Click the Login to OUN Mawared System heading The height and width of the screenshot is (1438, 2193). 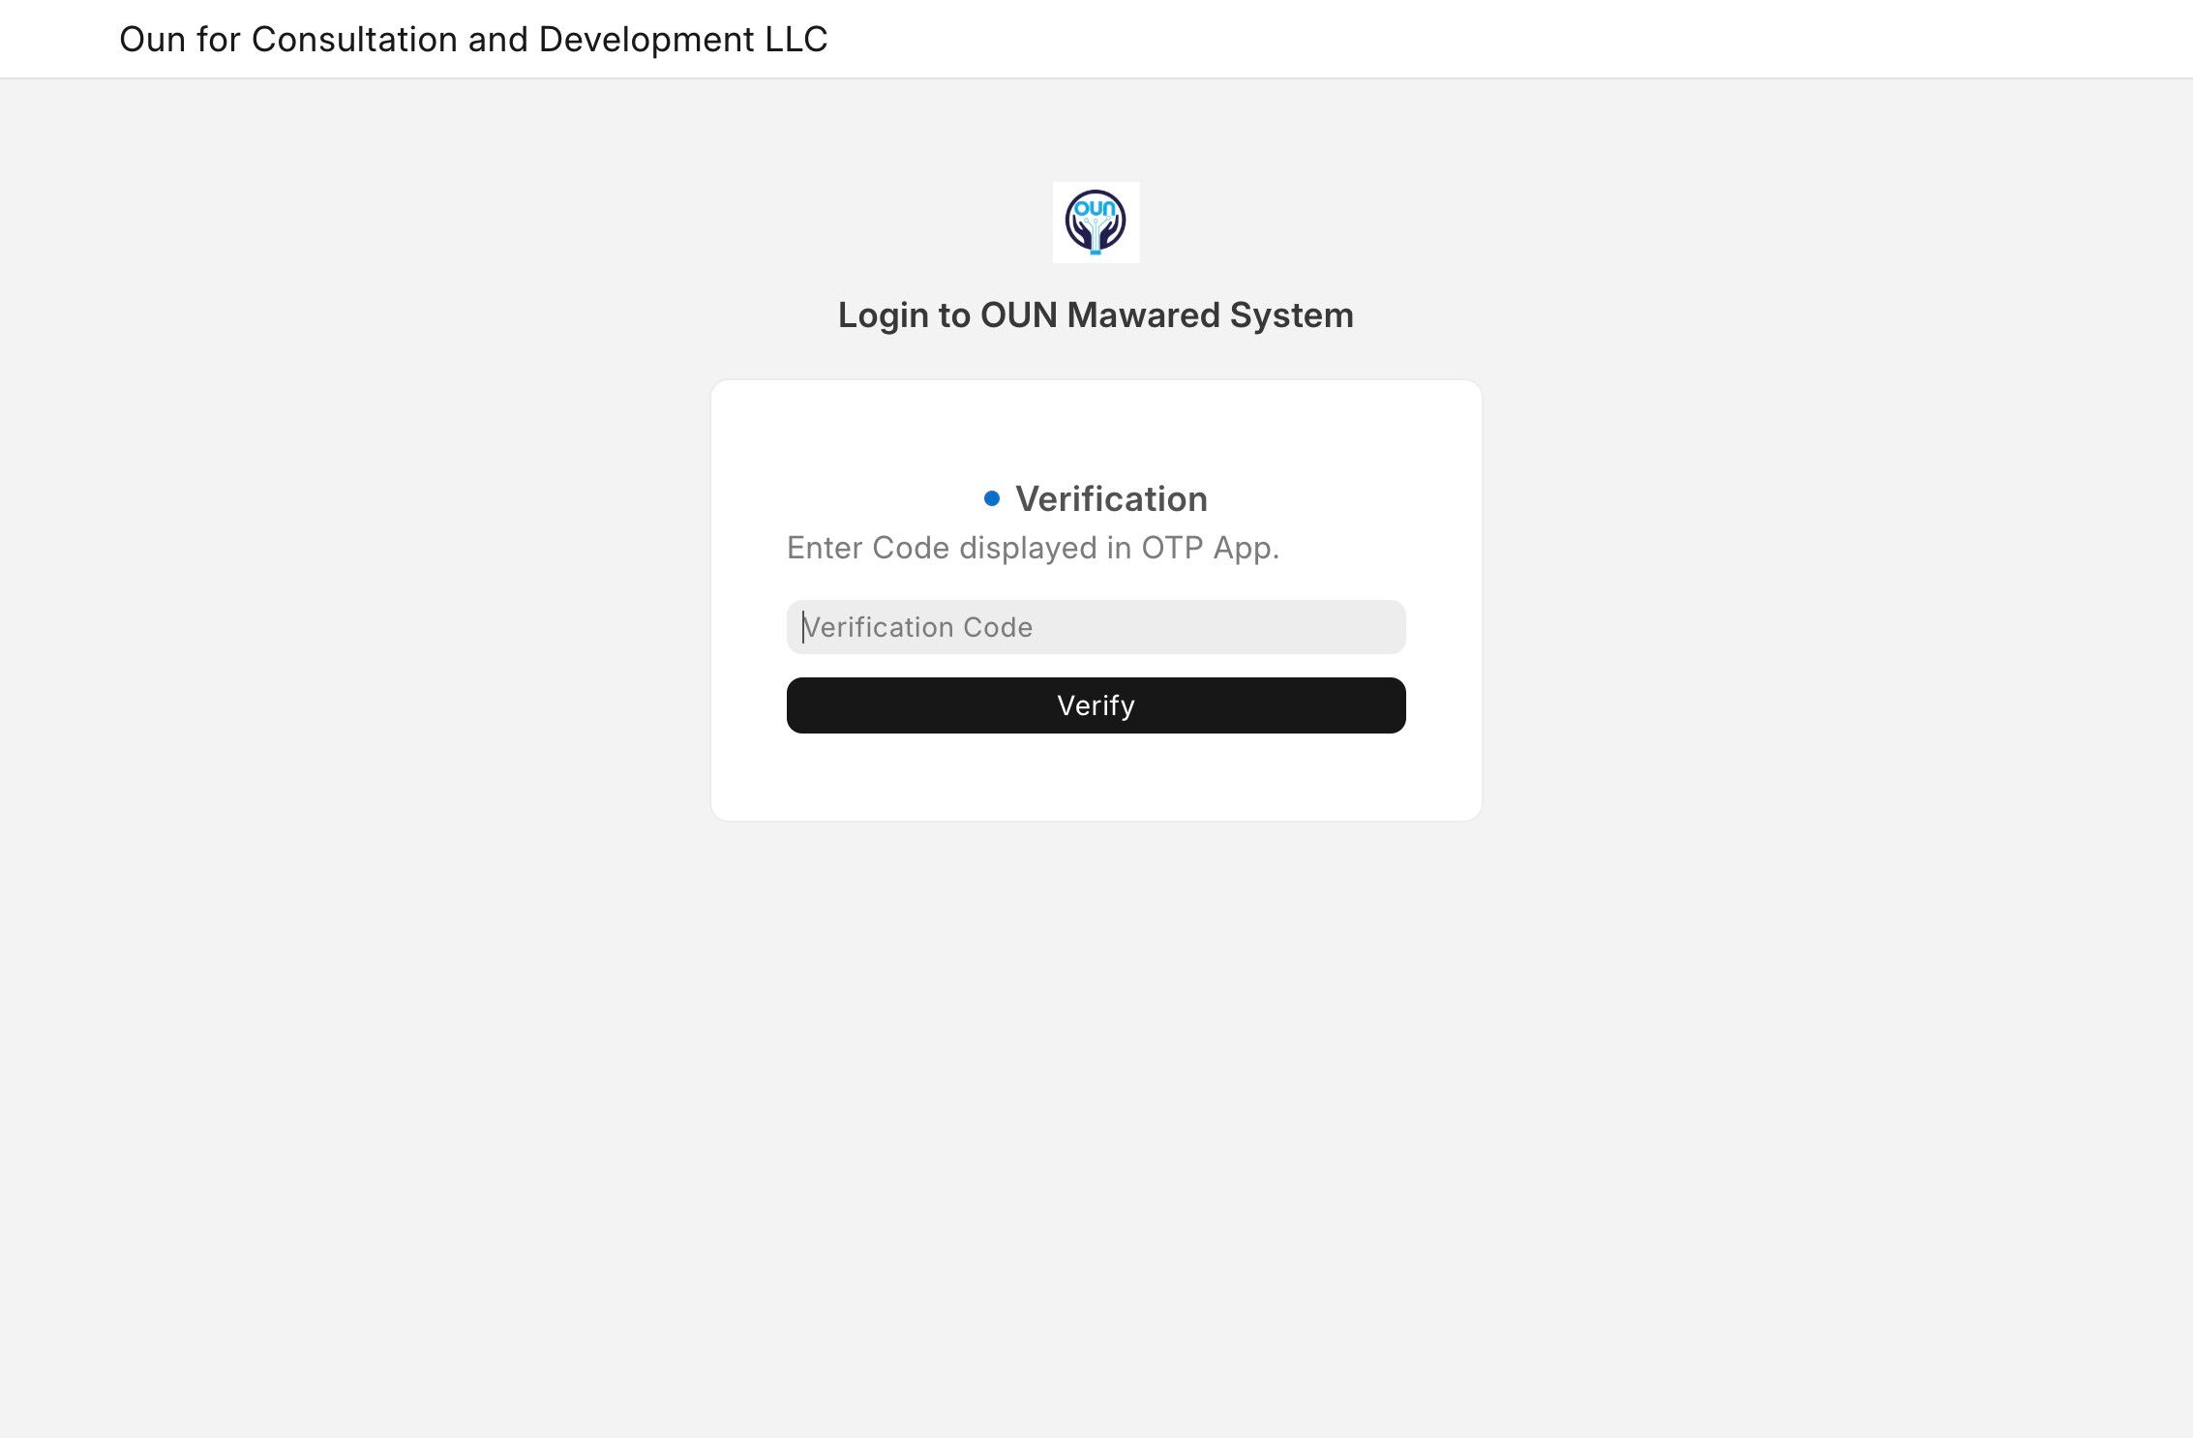pyautogui.click(x=1096, y=315)
